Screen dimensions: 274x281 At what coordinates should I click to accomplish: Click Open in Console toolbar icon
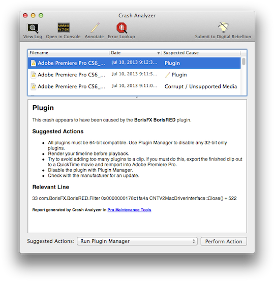64,28
